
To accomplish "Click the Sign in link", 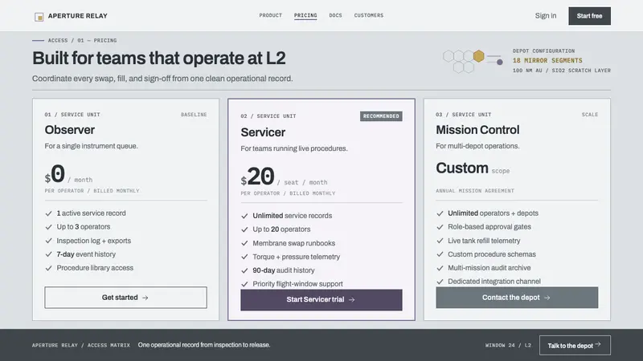I will coord(546,16).
